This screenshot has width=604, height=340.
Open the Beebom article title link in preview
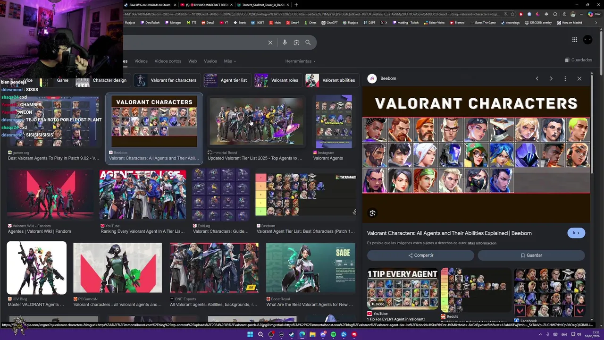pos(449,233)
